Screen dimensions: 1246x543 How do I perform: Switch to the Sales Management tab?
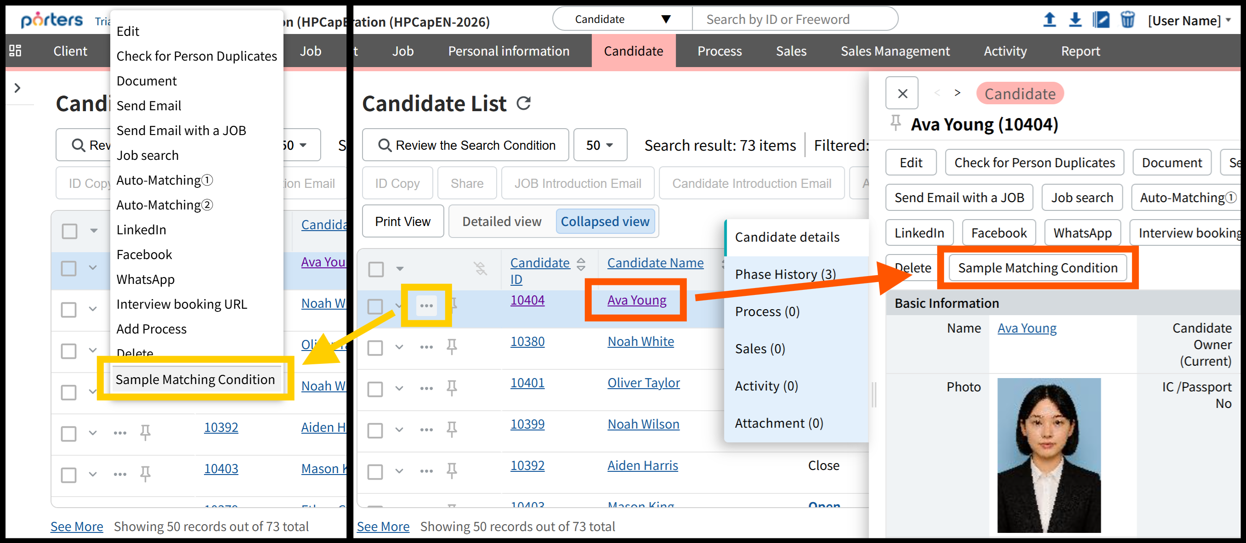tap(895, 51)
